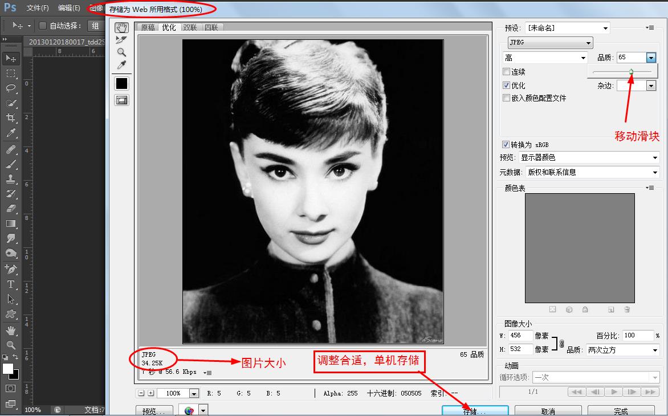
Task: Click the image width W input field
Action: point(521,336)
